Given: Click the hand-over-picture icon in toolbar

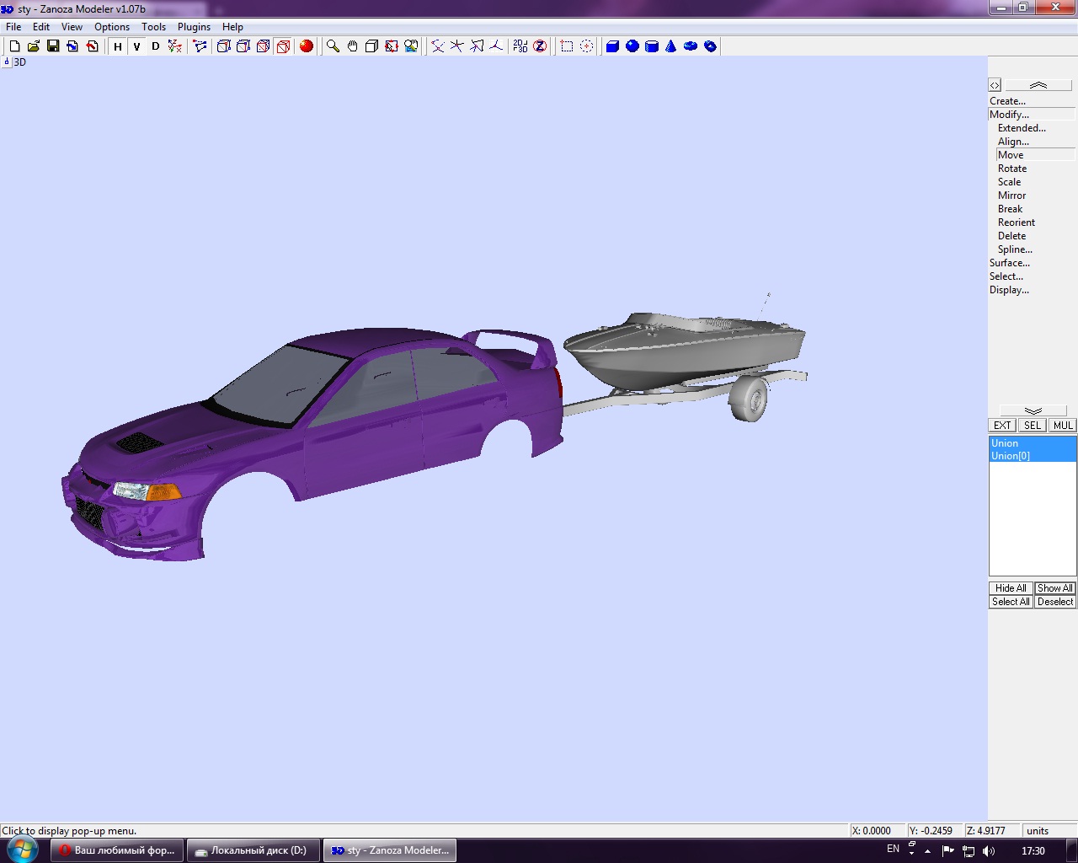Looking at the screenshot, I should pos(411,46).
